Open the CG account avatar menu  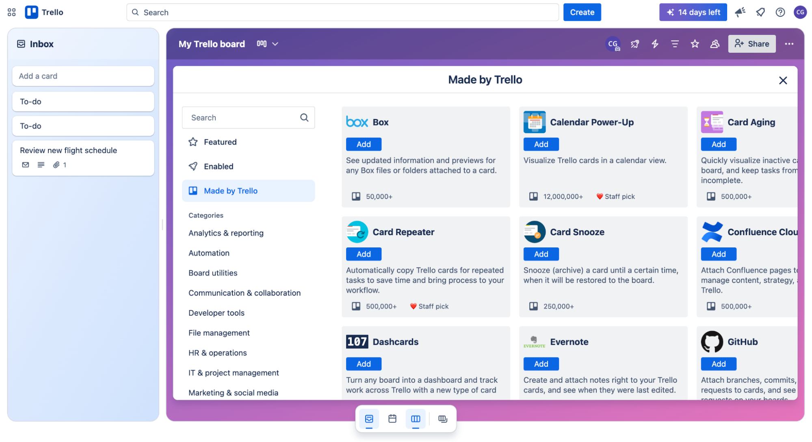point(800,12)
